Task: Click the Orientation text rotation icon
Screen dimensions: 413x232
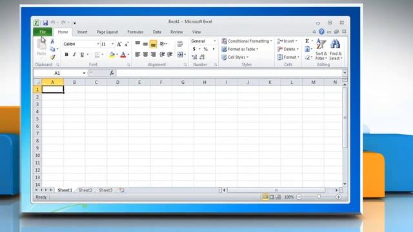Action: point(163,44)
